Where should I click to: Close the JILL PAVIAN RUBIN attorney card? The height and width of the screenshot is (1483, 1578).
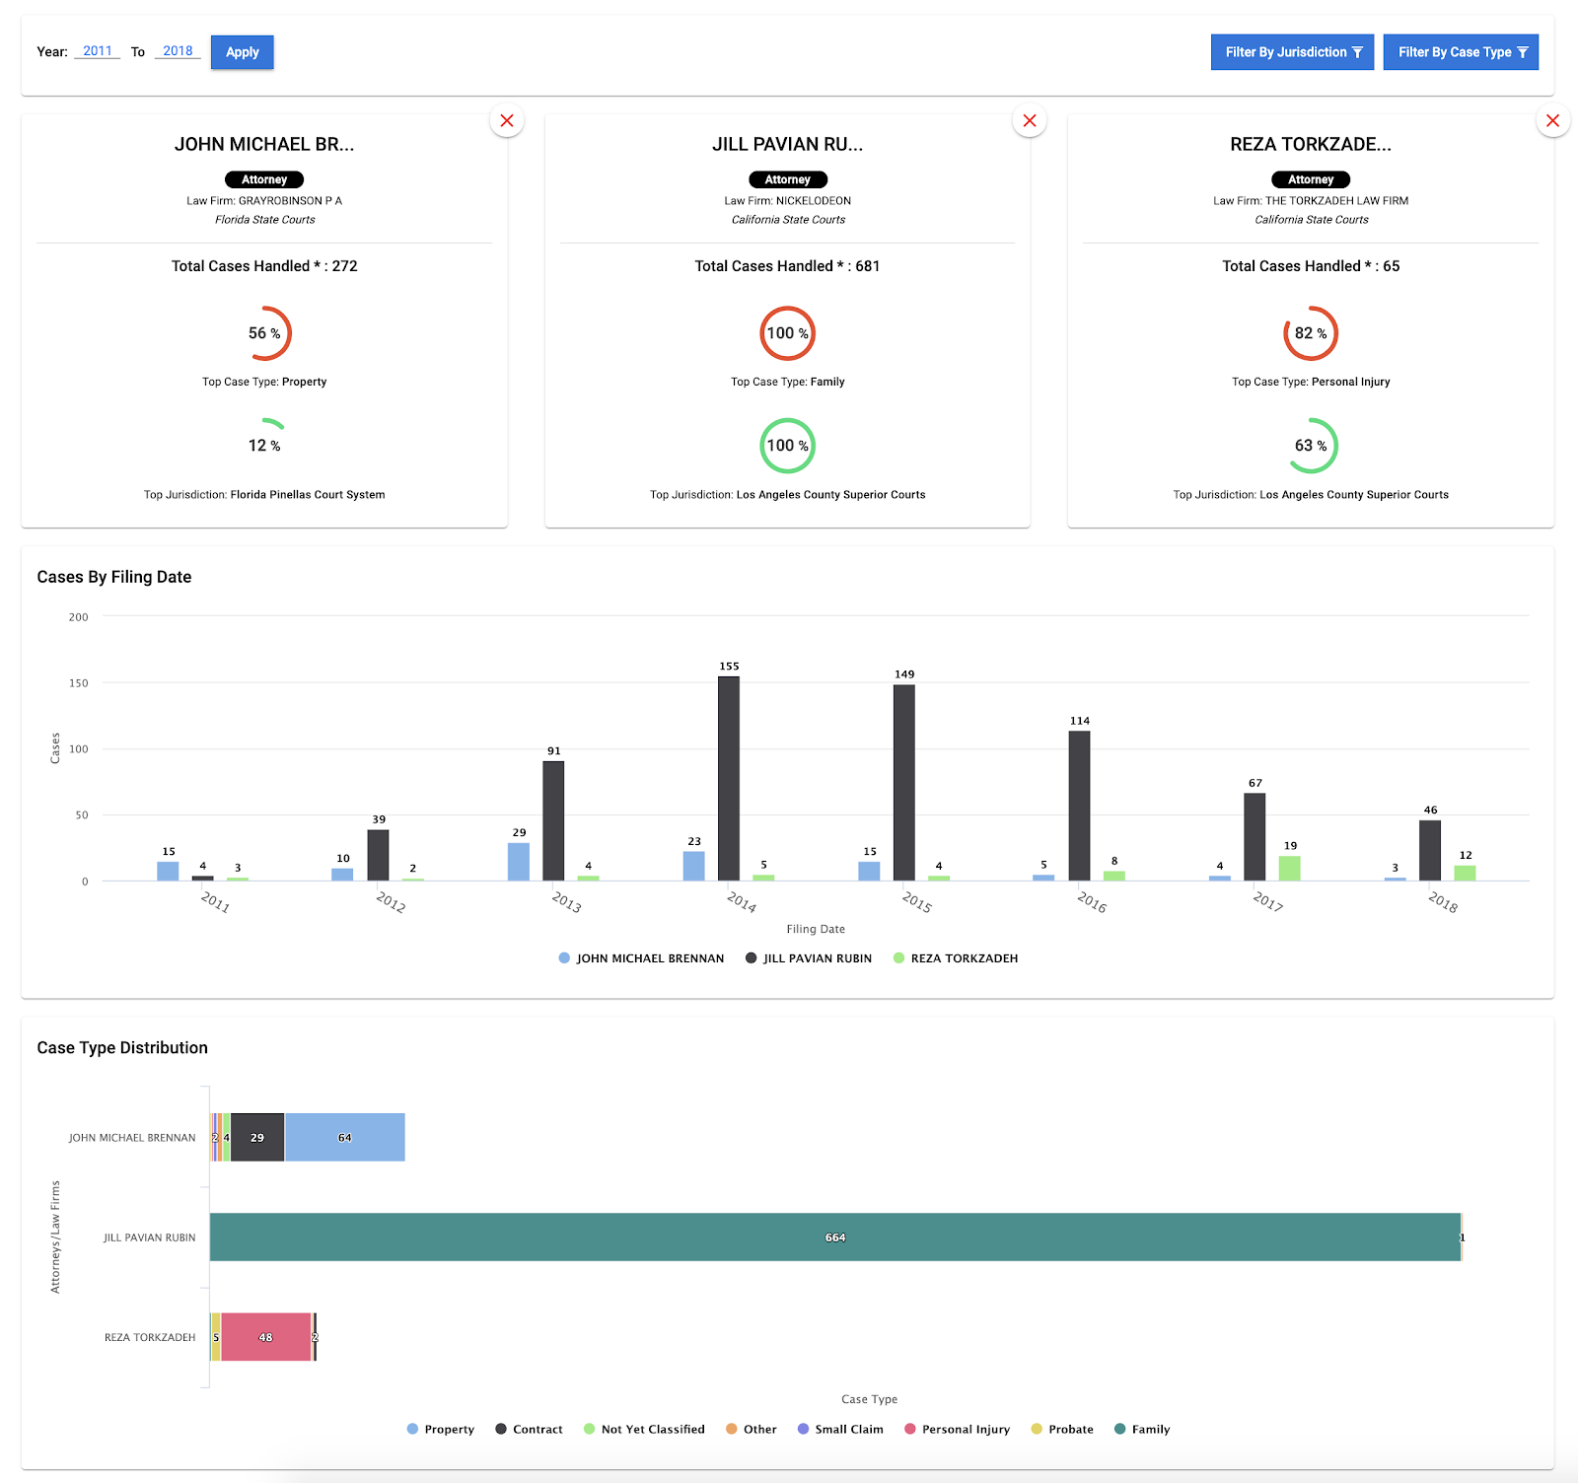1029,120
